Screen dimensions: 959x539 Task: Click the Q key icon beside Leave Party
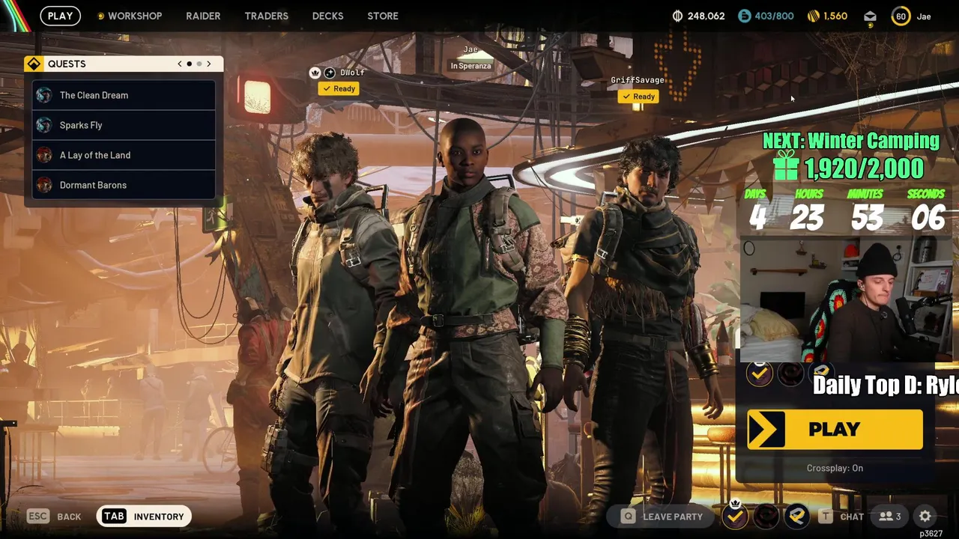pyautogui.click(x=628, y=517)
